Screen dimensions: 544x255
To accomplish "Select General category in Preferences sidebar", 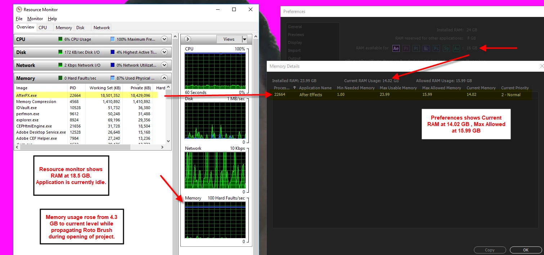I will (295, 27).
